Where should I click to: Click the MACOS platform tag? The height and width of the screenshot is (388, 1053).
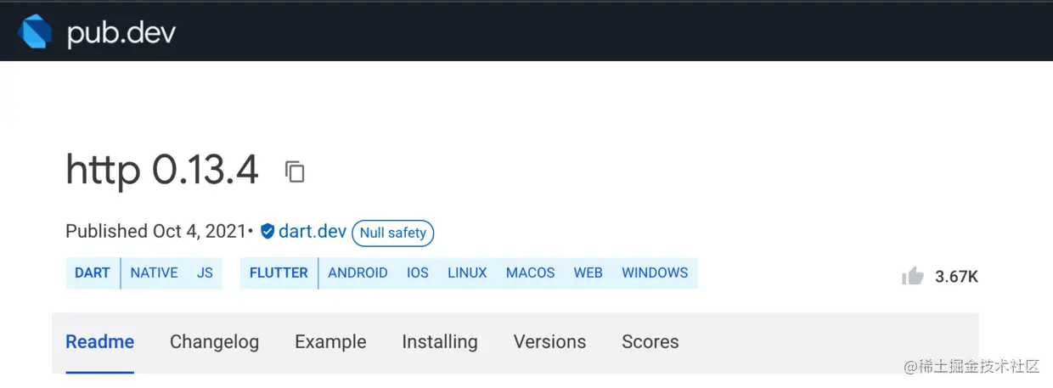530,273
